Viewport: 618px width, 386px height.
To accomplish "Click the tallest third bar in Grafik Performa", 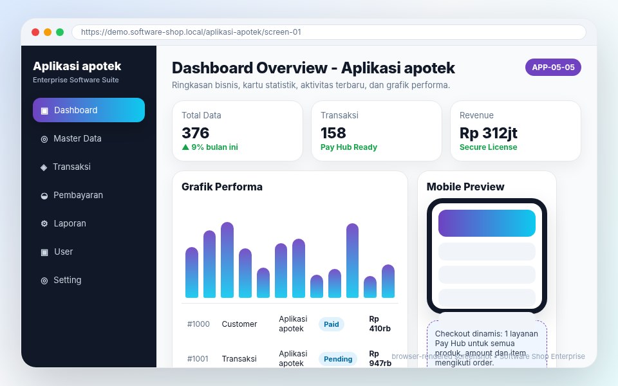I will [x=227, y=260].
